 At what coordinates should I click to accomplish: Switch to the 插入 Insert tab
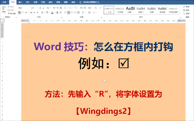point(20,2)
